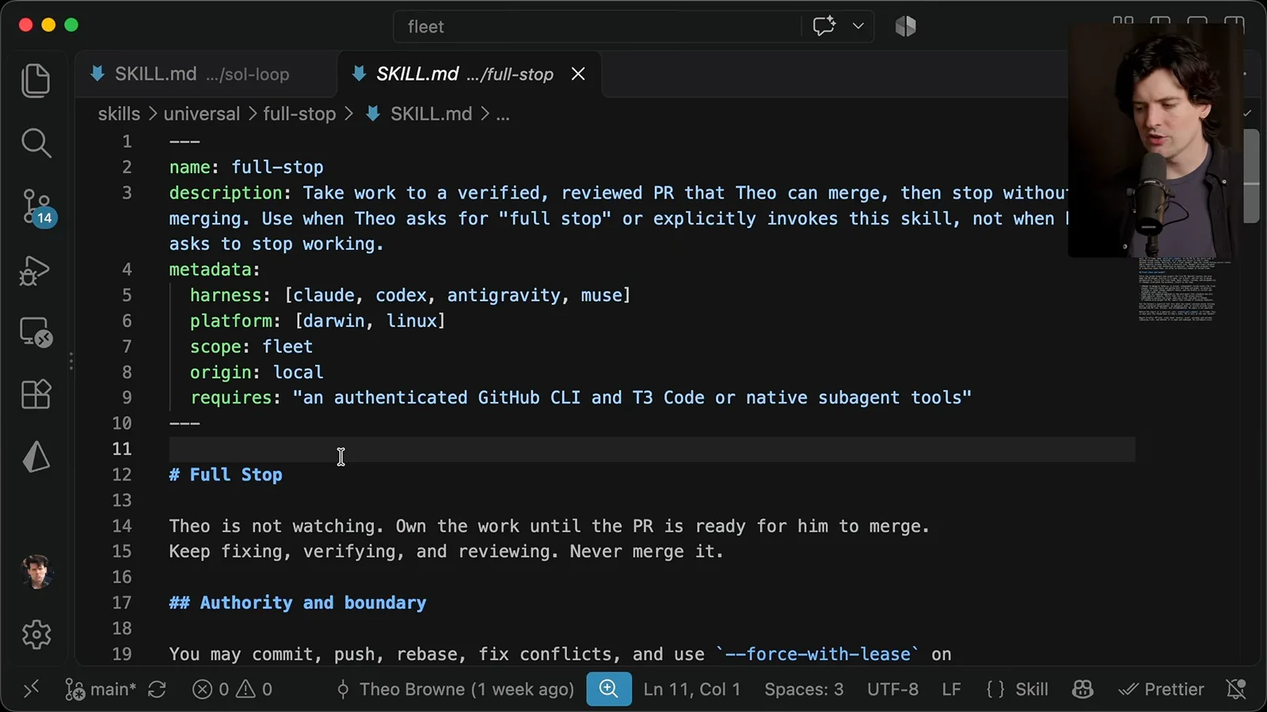Click the zoom magnifier in status bar

point(608,689)
